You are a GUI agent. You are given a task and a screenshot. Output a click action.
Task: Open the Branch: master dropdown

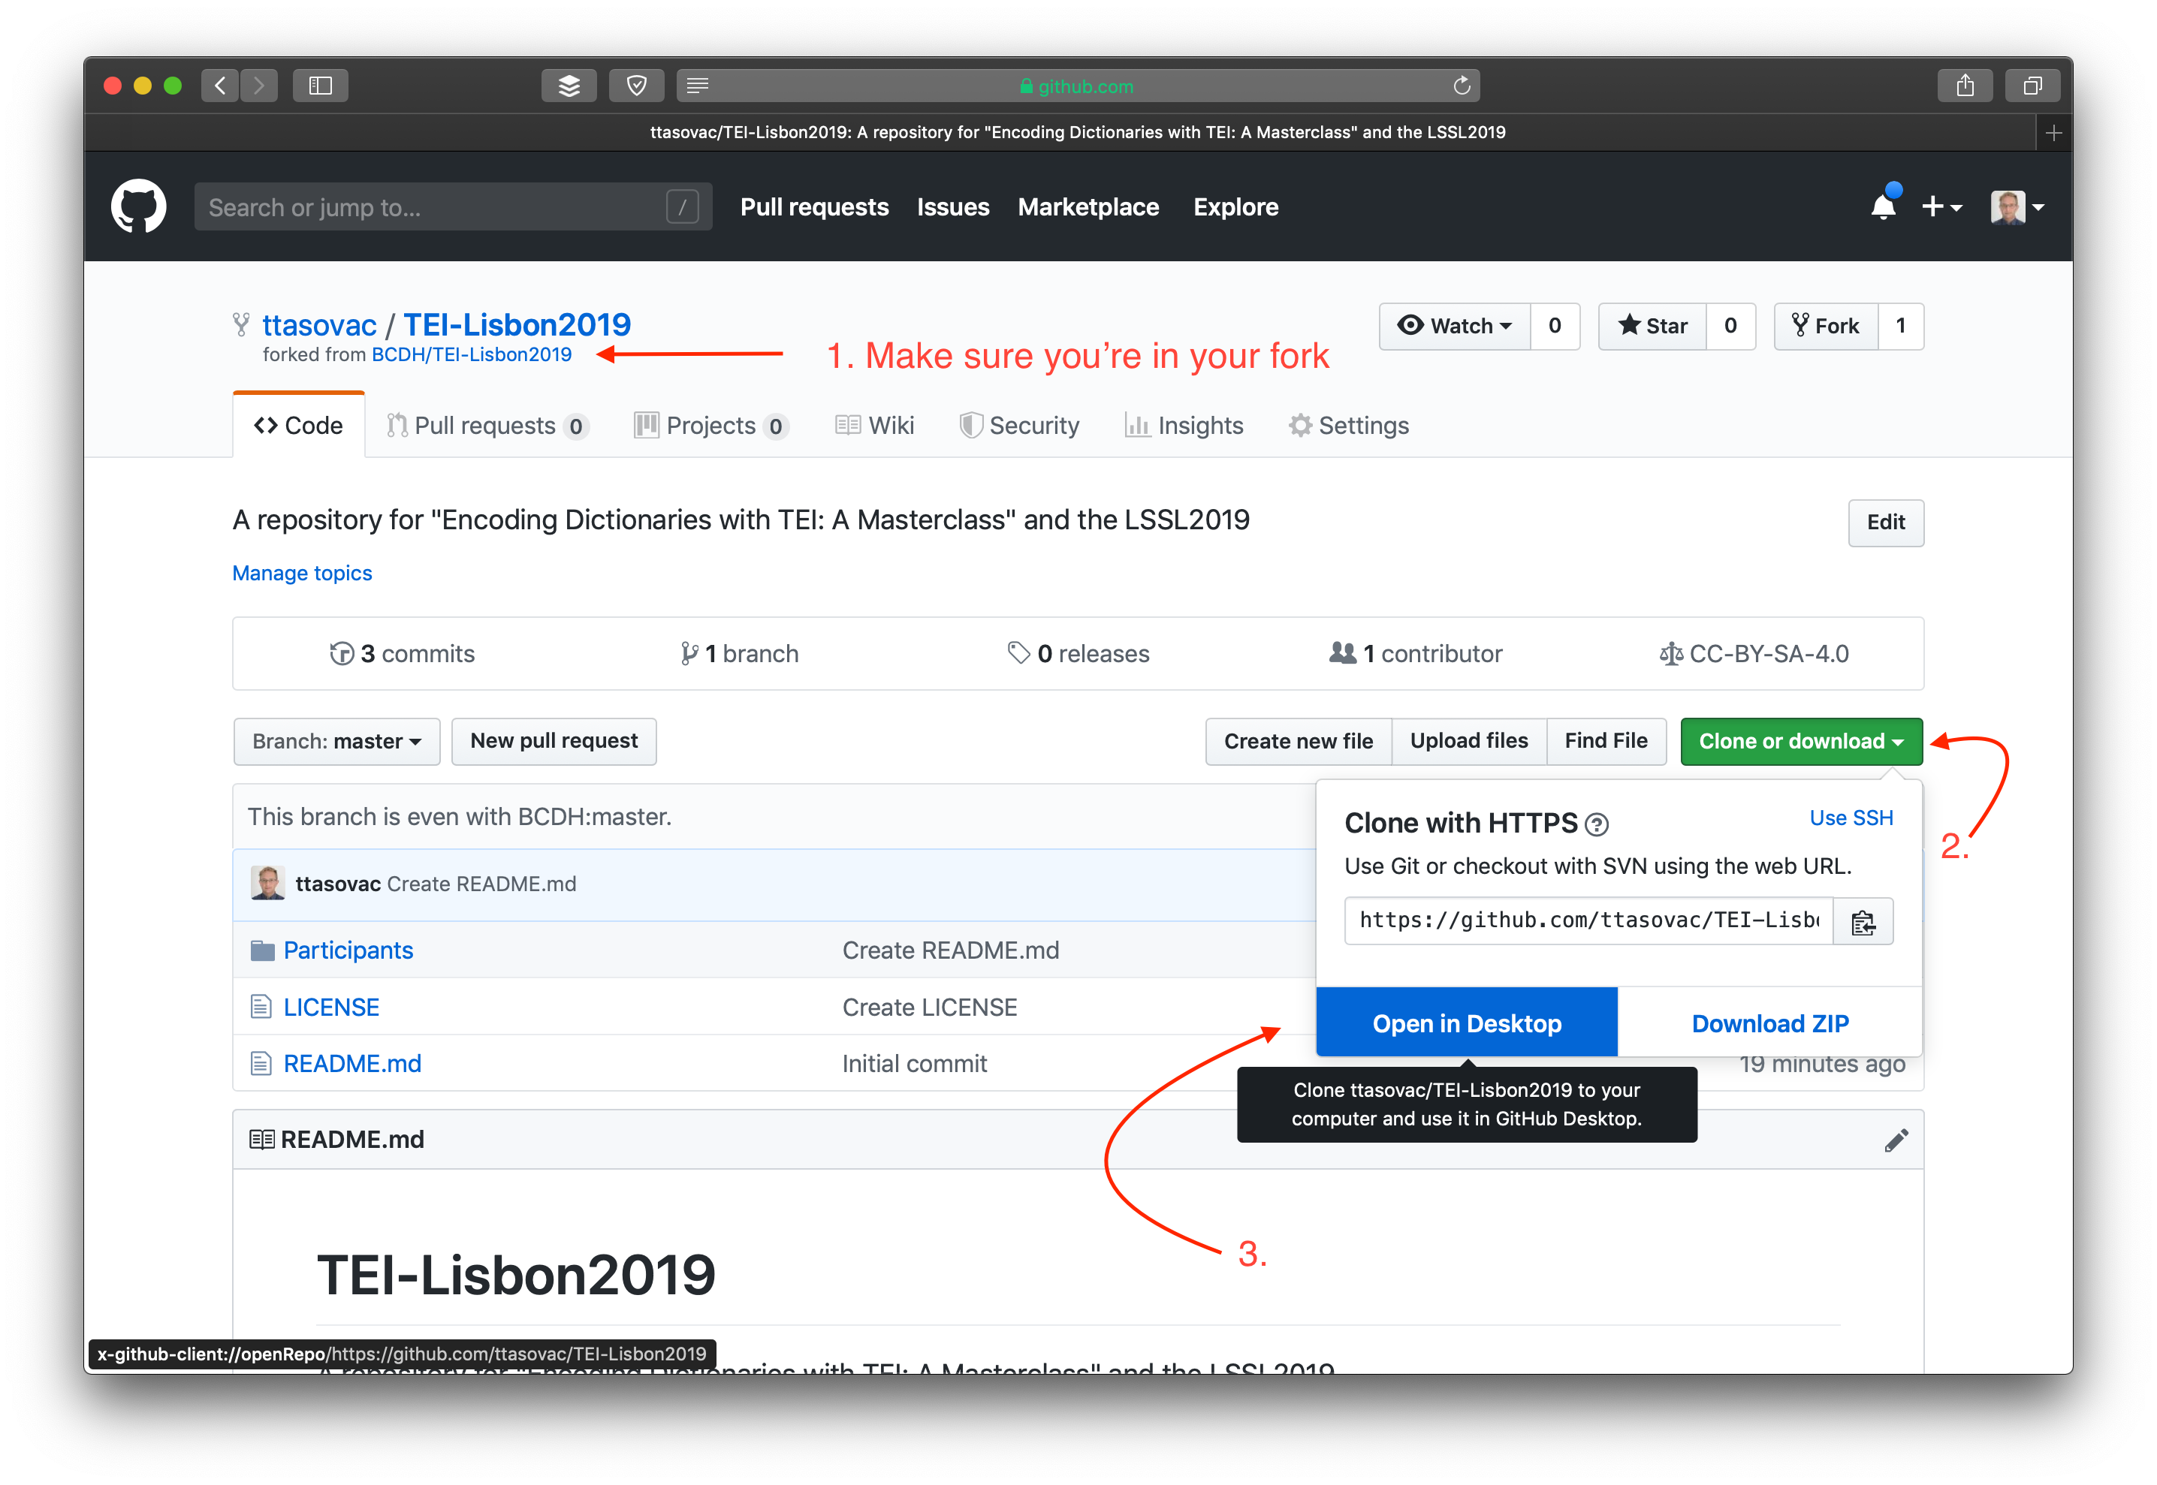click(x=337, y=742)
